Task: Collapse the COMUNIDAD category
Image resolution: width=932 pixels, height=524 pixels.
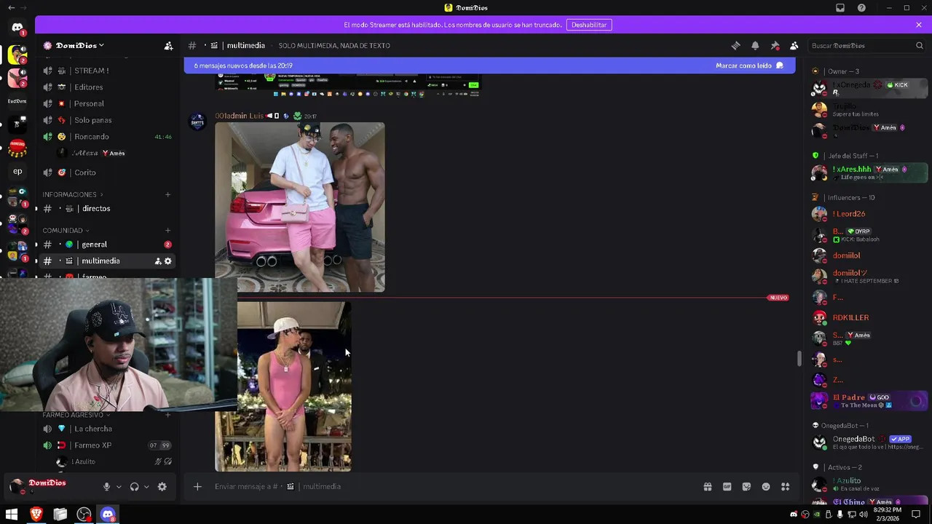Action: [x=66, y=230]
